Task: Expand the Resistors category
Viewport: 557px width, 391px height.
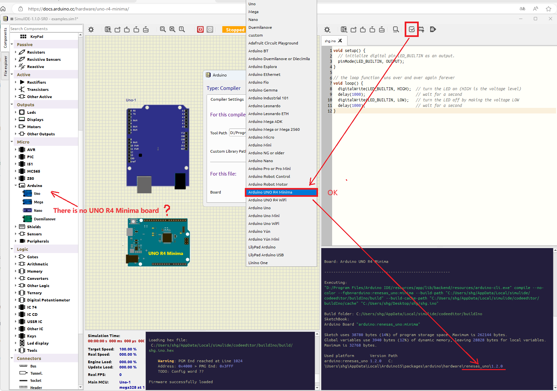Action: click(x=16, y=52)
